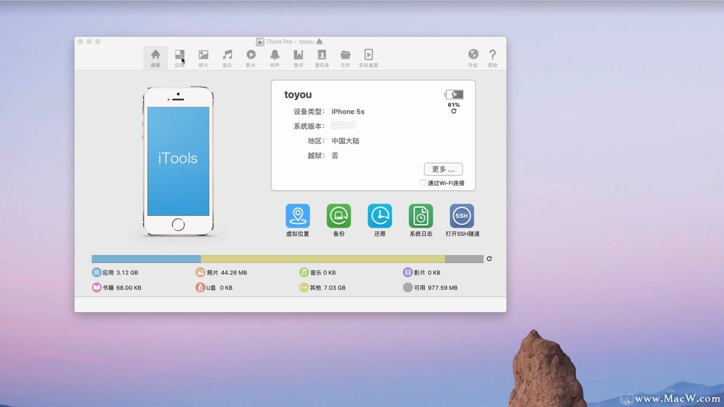Open the 通讯录 (Contacts) toolbar icon
The height and width of the screenshot is (407, 724).
322,55
